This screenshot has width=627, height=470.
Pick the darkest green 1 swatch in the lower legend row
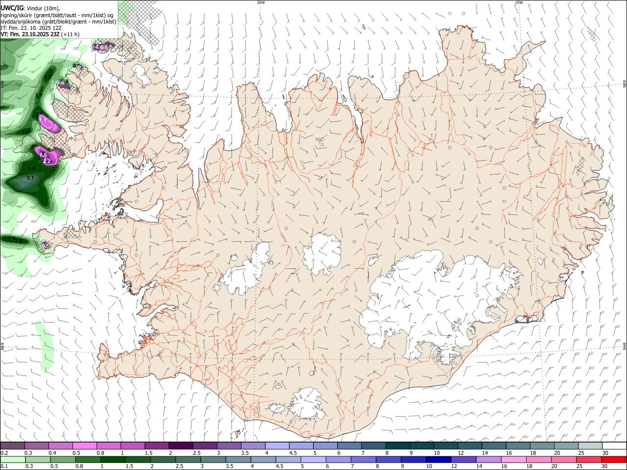113,459
